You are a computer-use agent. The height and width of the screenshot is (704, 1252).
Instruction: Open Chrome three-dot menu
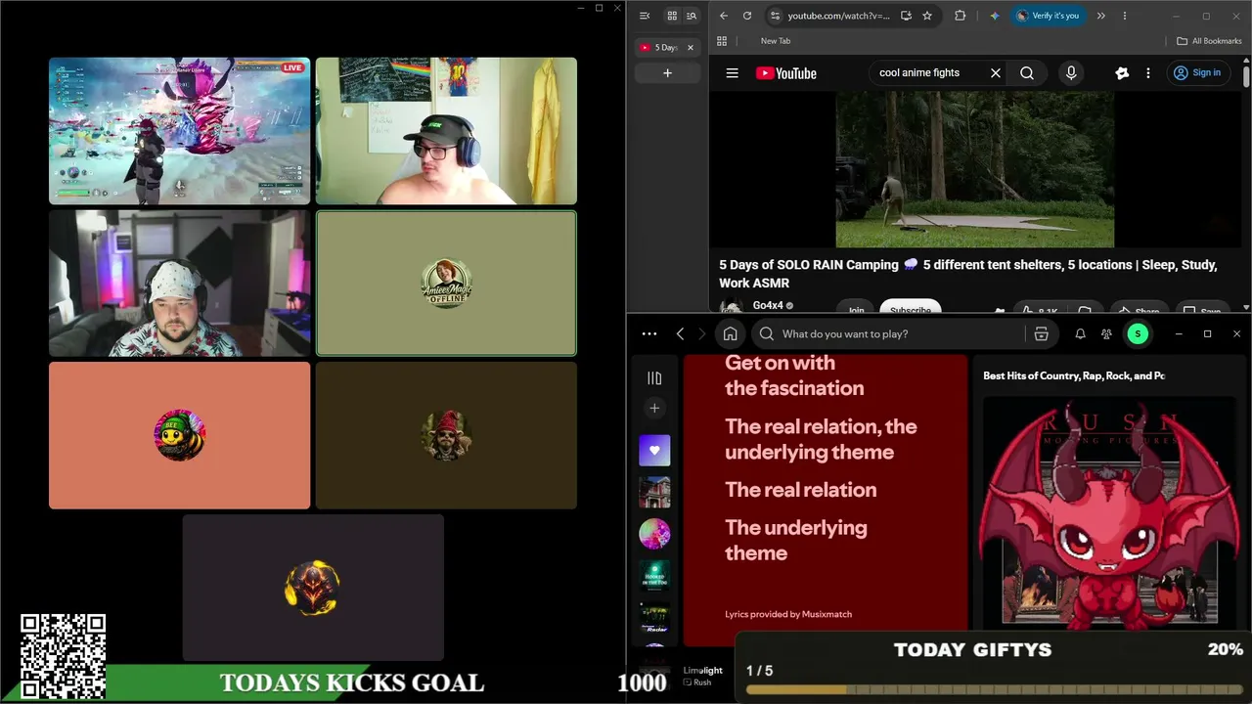tap(1125, 16)
